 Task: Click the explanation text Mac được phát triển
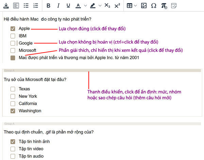(x=79, y=58)
